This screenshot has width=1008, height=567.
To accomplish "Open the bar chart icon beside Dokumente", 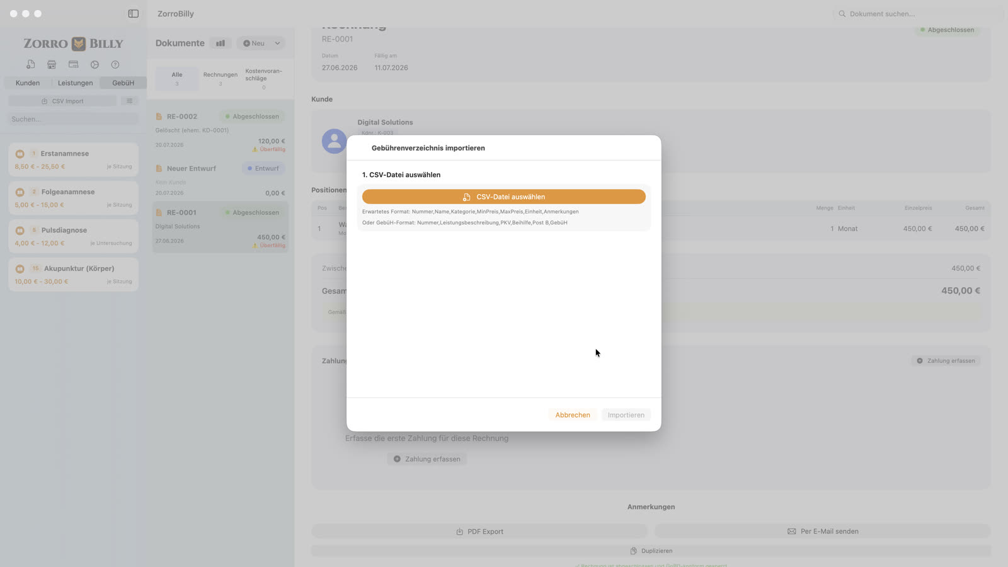I will [x=220, y=43].
